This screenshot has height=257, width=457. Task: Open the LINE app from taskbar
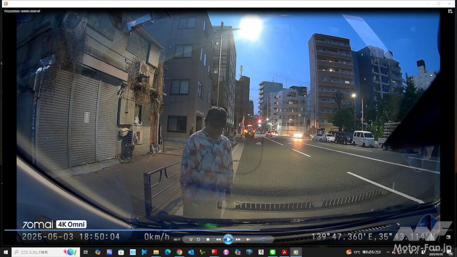coord(272,252)
